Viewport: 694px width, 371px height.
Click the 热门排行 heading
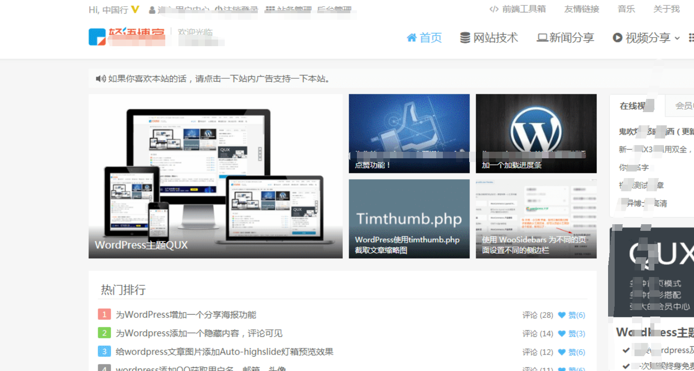pyautogui.click(x=124, y=289)
